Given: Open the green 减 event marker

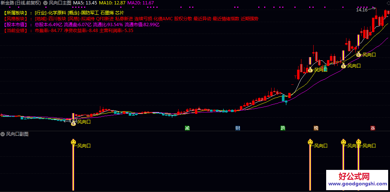Looking at the screenshot, I should [x=187, y=128].
